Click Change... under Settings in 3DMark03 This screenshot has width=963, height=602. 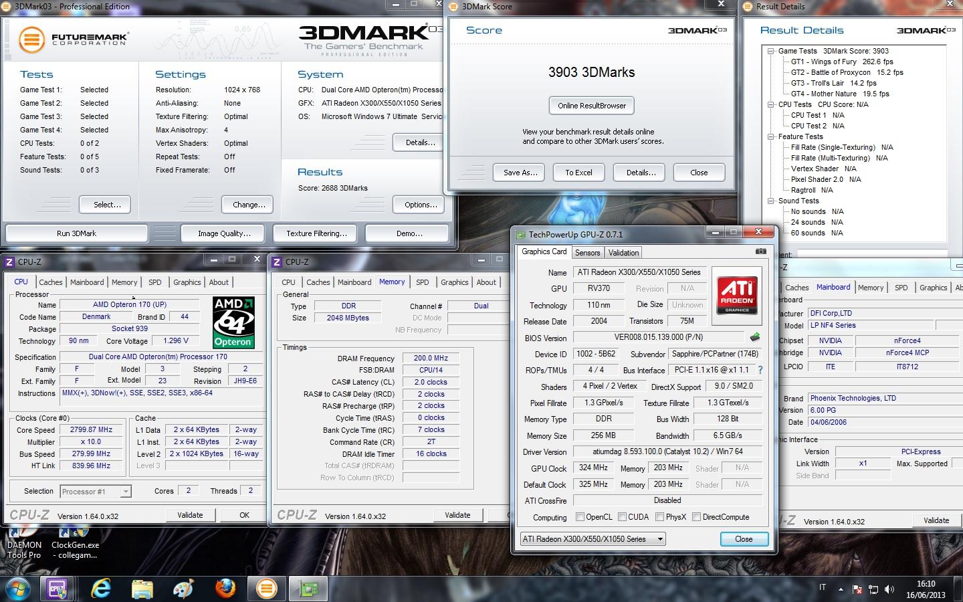click(x=249, y=205)
